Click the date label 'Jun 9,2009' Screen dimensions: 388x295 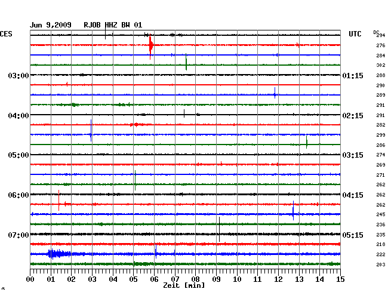pos(51,25)
